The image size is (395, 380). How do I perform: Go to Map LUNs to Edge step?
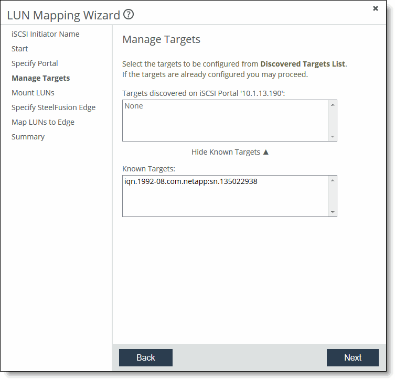(x=43, y=122)
